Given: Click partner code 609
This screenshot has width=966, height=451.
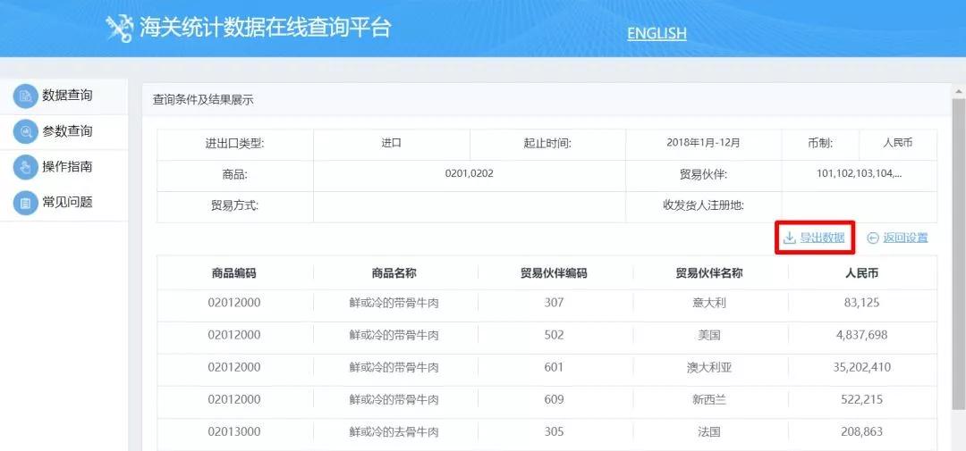Looking at the screenshot, I should pos(554,400).
